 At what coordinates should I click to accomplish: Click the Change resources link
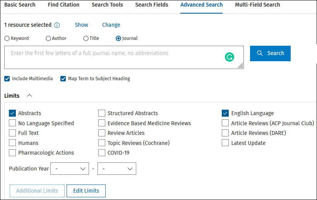point(111,25)
